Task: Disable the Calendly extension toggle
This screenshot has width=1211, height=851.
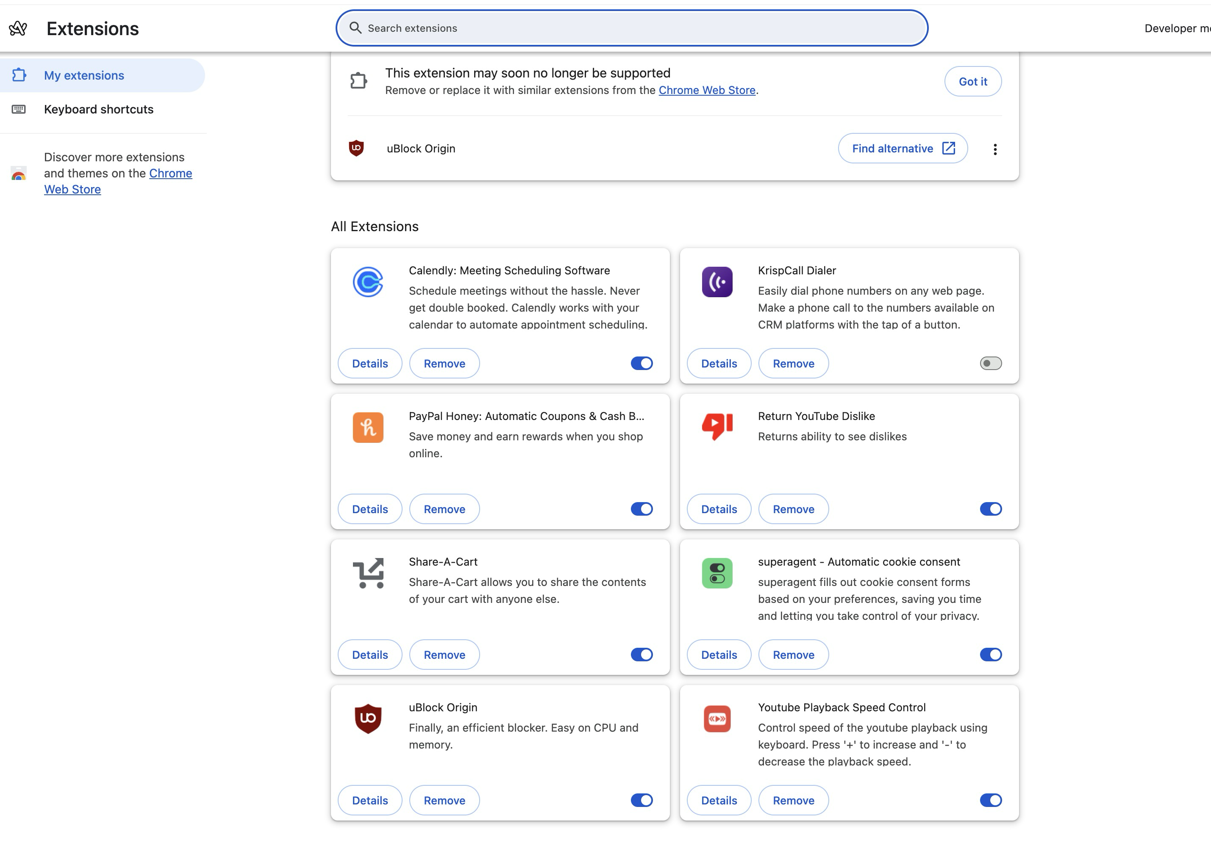Action: 642,363
